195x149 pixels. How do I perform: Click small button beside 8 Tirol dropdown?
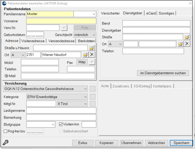click(x=92, y=104)
